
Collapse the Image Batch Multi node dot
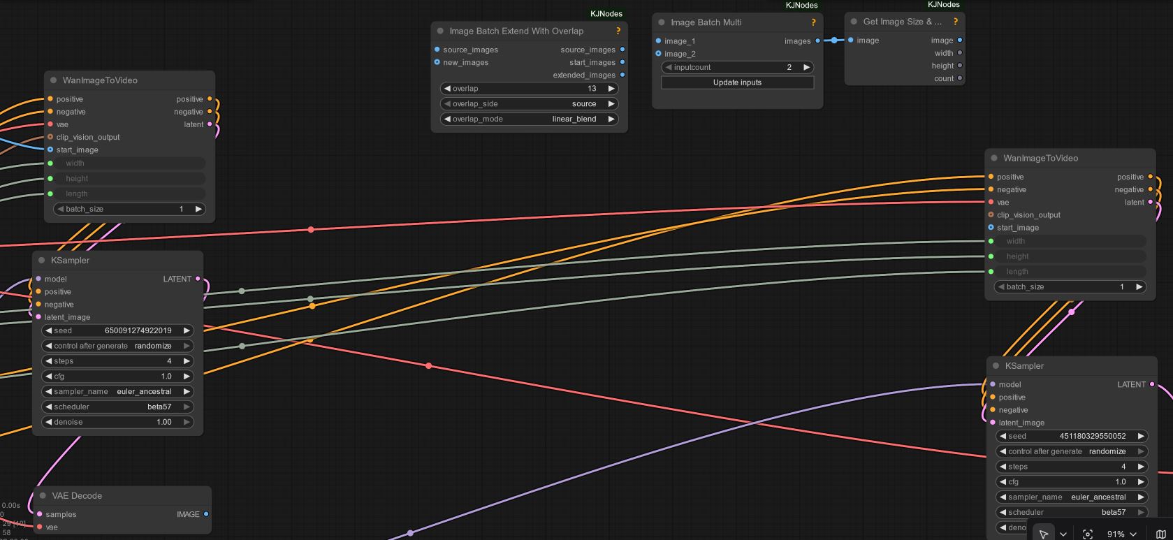[x=662, y=22]
